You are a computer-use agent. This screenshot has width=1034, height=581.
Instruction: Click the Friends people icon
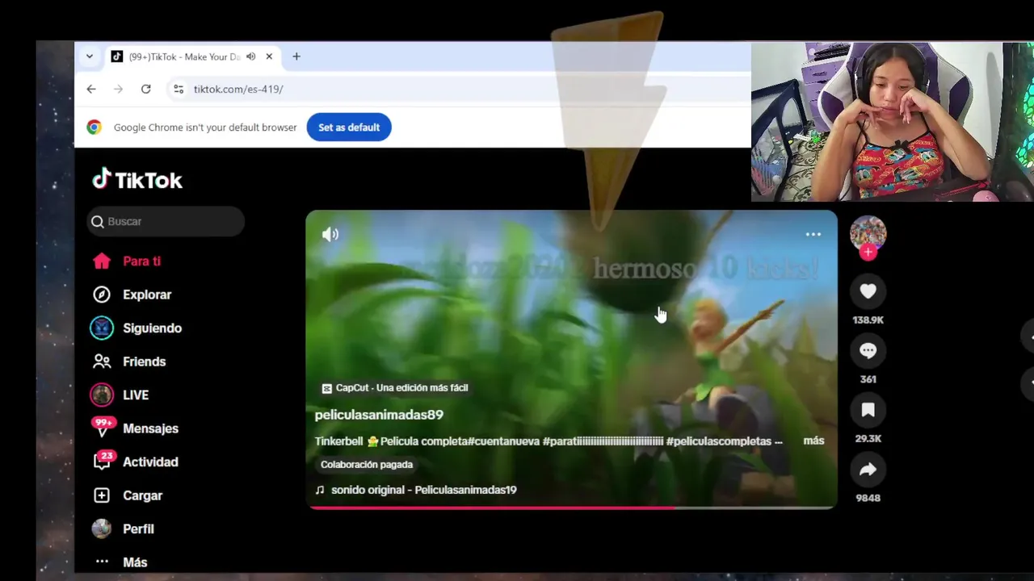tap(102, 362)
